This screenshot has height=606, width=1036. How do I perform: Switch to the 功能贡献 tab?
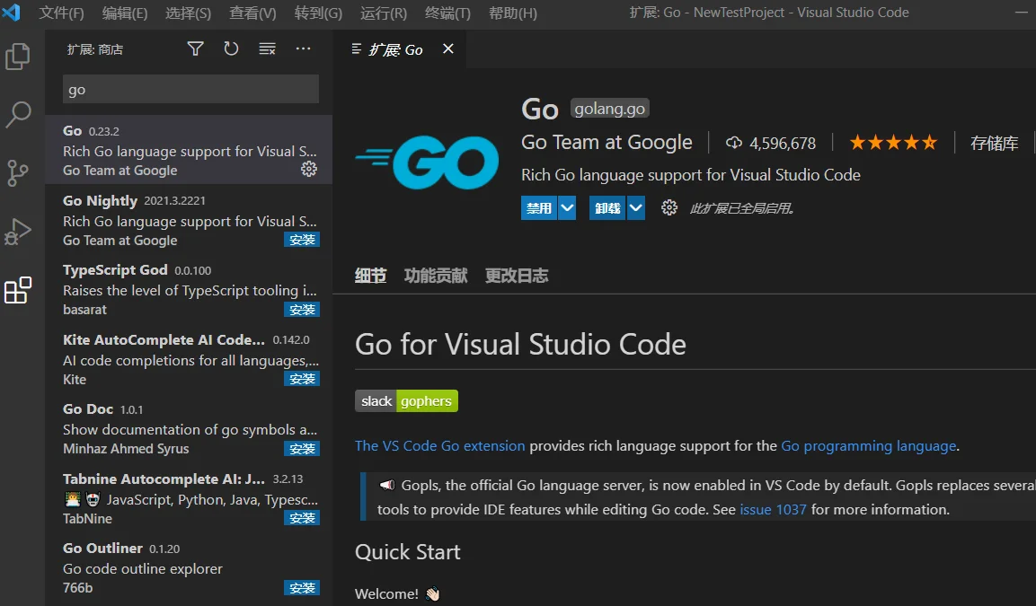pyautogui.click(x=436, y=276)
